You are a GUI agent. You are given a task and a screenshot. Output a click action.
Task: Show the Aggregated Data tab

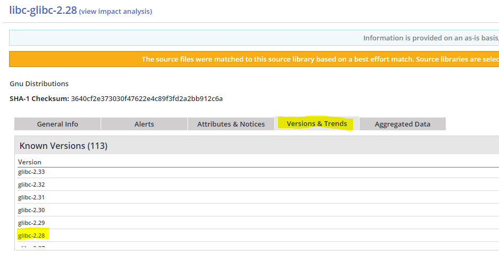(403, 124)
